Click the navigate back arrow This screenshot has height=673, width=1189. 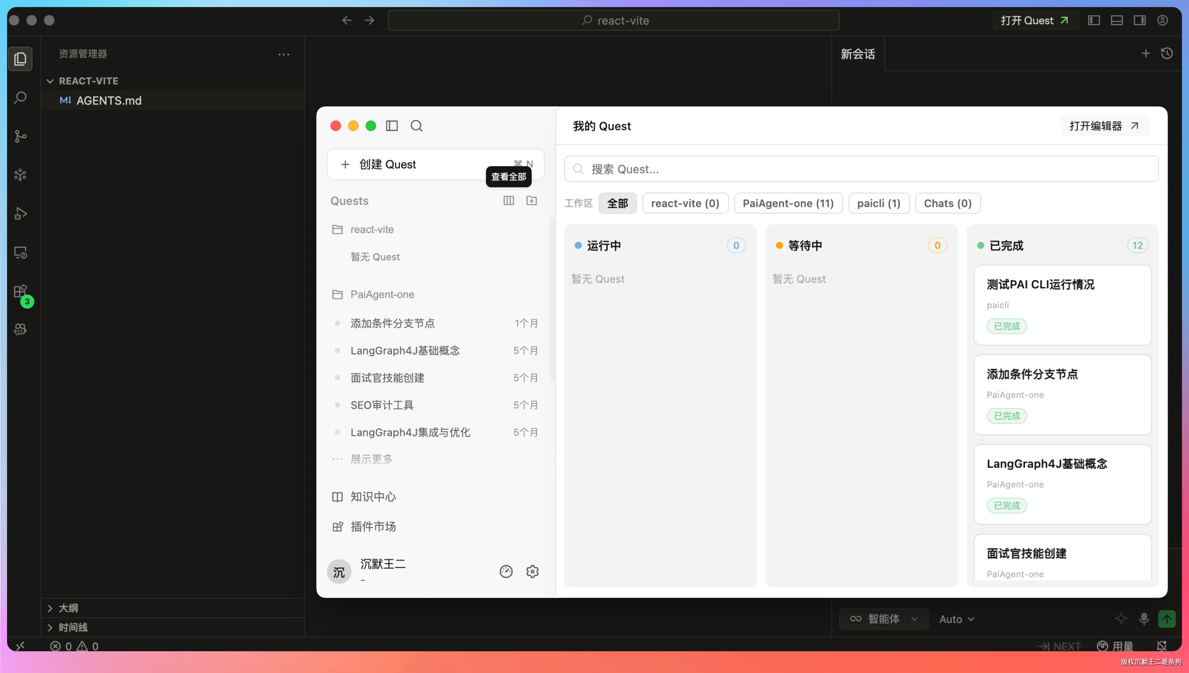[347, 20]
